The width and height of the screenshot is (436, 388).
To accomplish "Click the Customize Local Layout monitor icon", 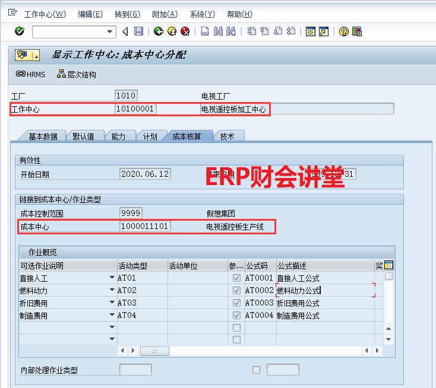I will click(356, 31).
